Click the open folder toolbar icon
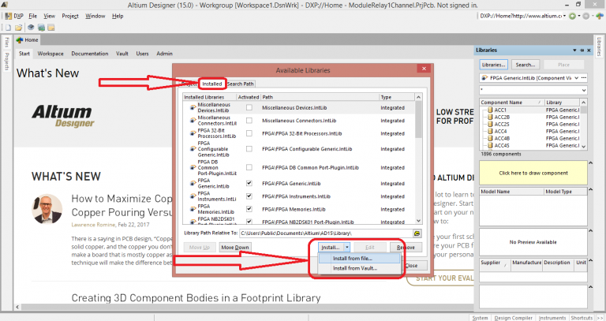606x321 pixels. coord(19,28)
